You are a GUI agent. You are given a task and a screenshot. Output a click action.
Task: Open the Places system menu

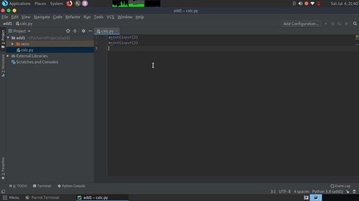[x=40, y=3]
